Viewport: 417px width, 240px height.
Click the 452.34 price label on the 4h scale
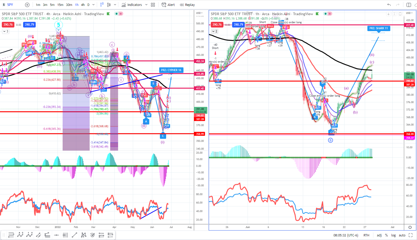pyautogui.click(x=200, y=61)
